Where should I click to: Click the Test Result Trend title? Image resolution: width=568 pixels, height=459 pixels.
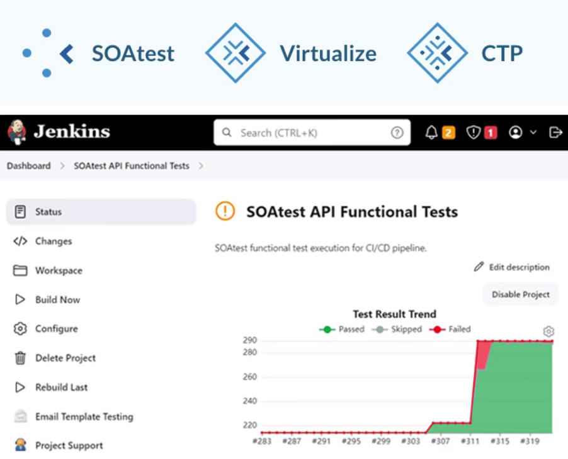(x=394, y=314)
